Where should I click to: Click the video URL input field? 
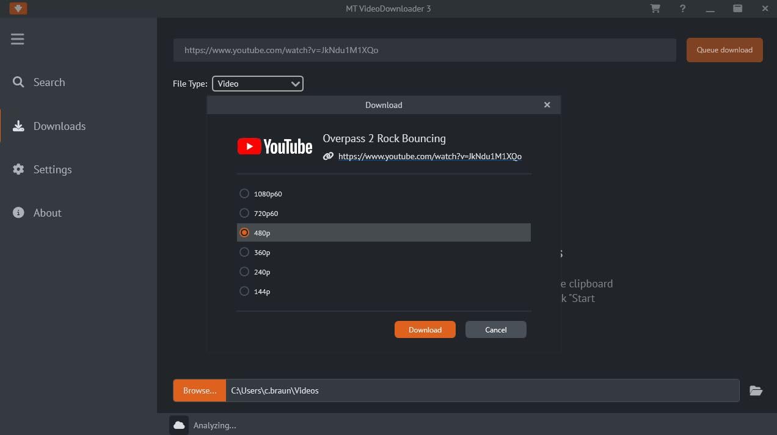pyautogui.click(x=425, y=50)
